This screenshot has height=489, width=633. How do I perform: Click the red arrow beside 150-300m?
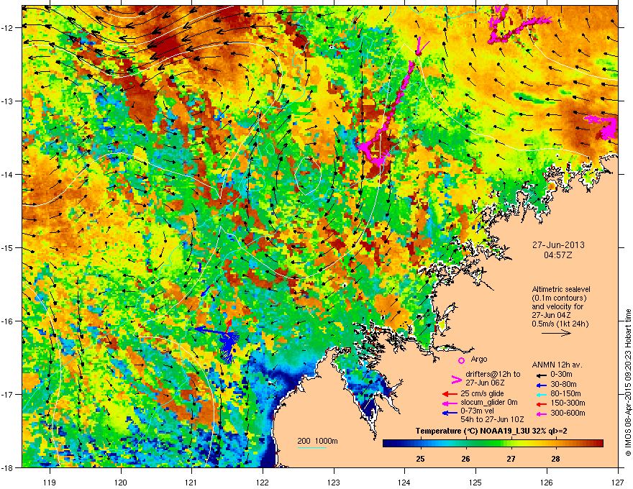[x=540, y=403]
